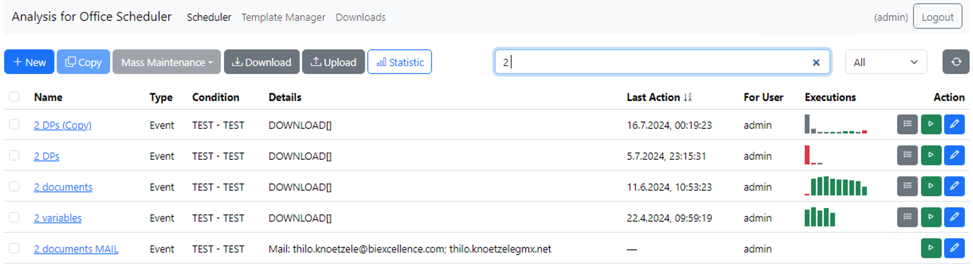Run the 2 DPs (Copy) schedule
973x274 pixels.
(931, 124)
